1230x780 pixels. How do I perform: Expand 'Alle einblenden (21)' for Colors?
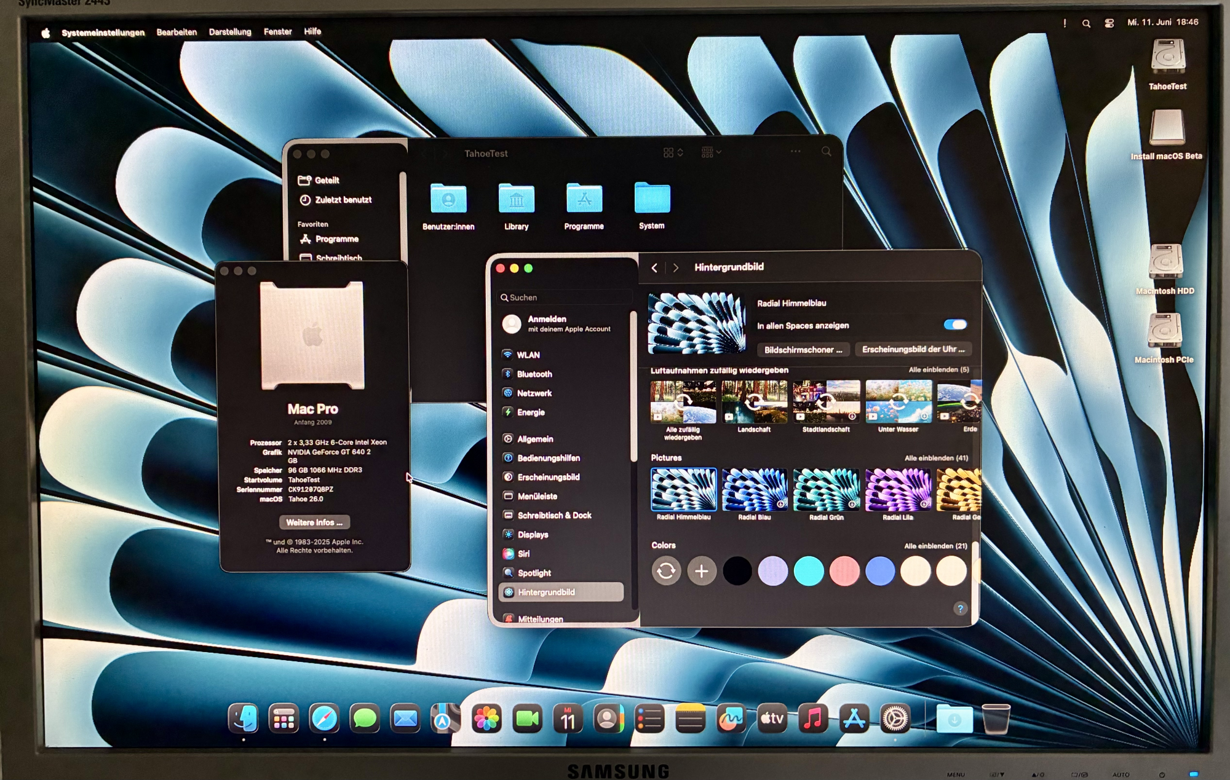[935, 546]
